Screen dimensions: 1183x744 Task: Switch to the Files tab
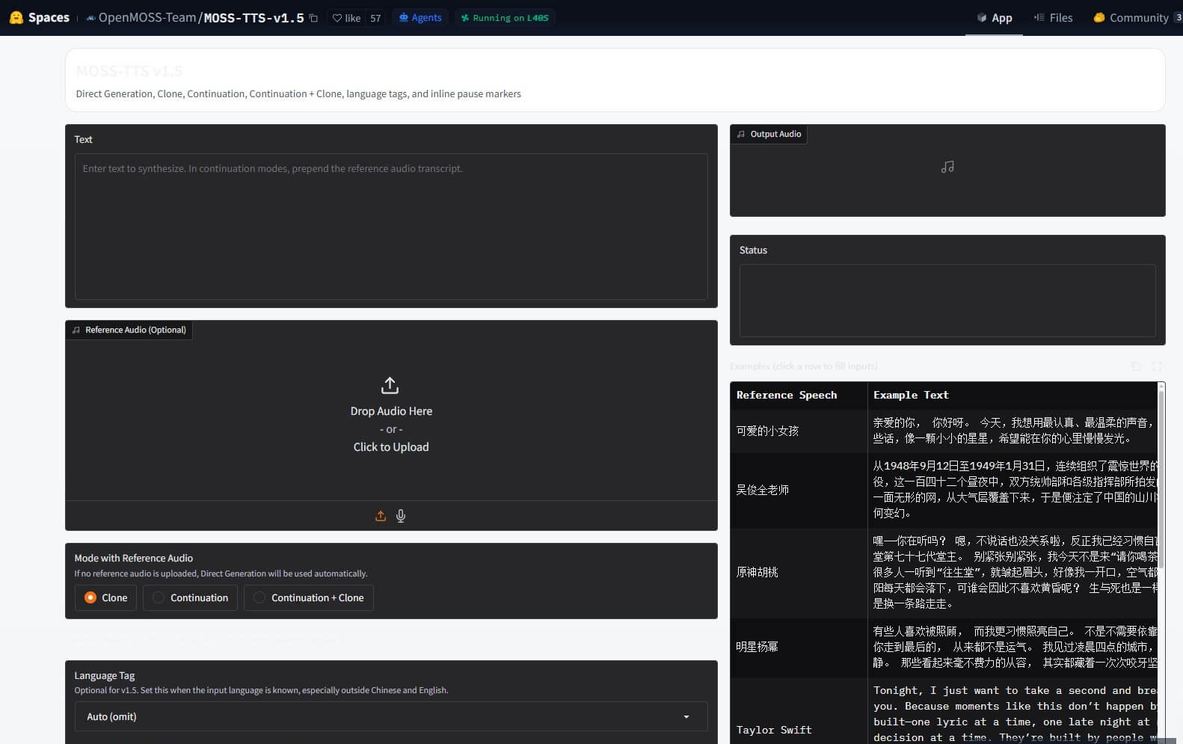tap(1053, 18)
